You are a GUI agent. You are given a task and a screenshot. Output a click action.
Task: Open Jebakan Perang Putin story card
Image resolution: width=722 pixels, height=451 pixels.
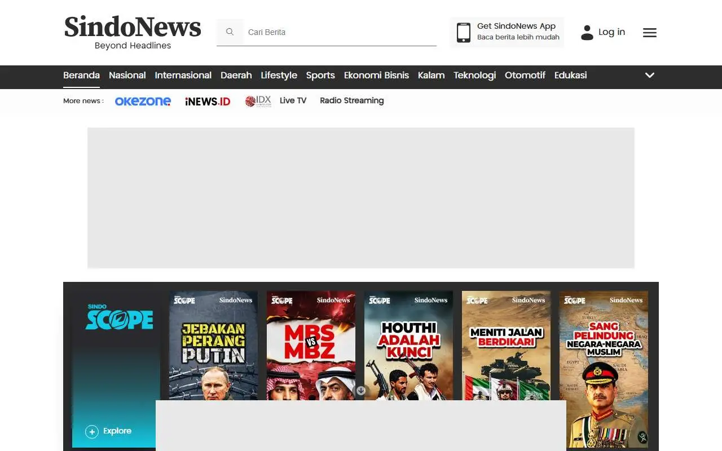[213, 346]
